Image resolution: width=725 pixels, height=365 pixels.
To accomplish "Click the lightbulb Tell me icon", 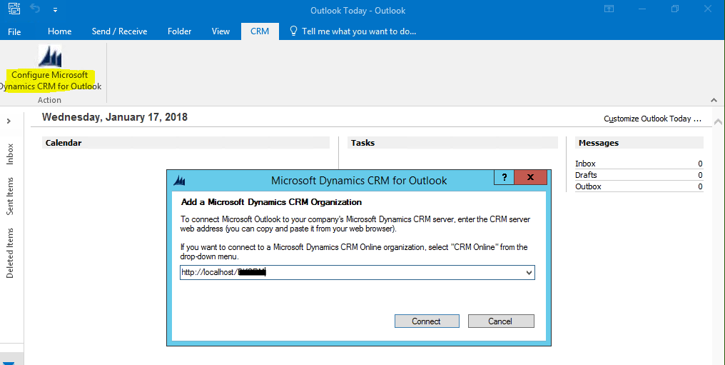I will coord(293,31).
